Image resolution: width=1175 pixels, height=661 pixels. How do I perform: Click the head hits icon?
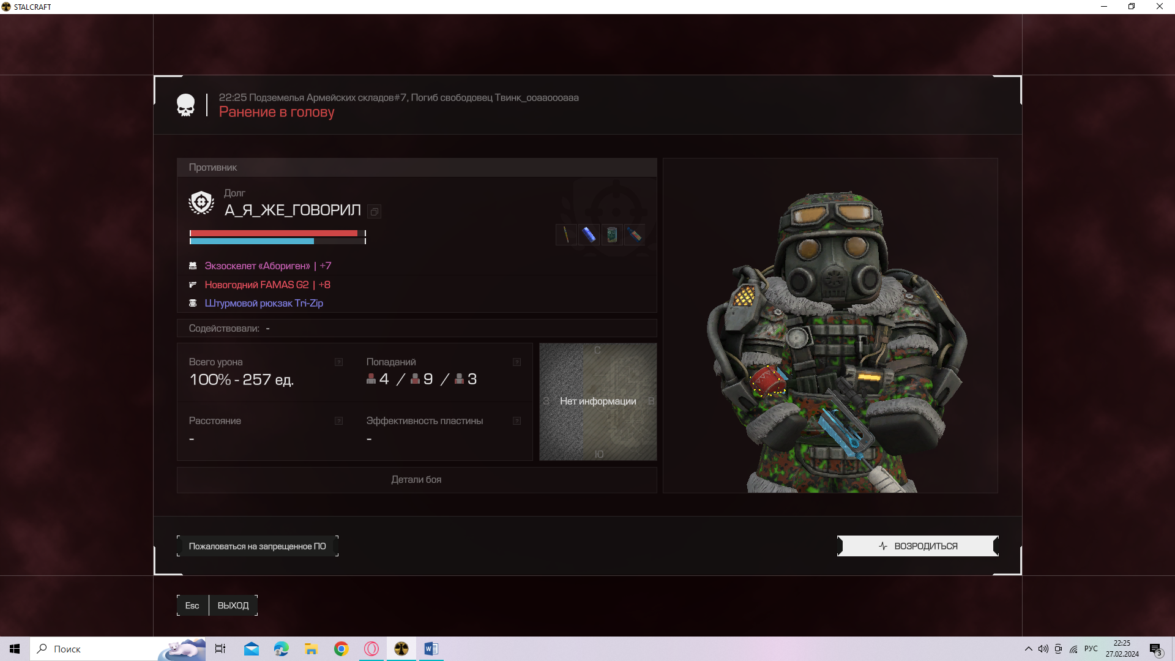pos(371,379)
